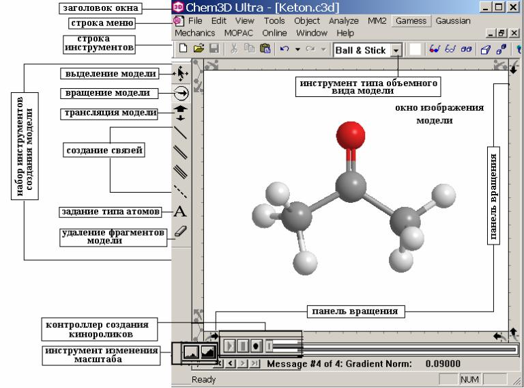The height and width of the screenshot is (388, 524).
Task: Open the Object menu
Action: [x=307, y=20]
